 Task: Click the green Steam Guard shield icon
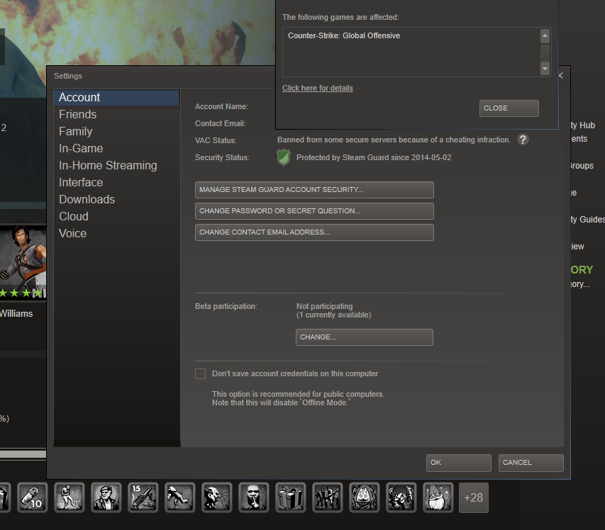(284, 157)
